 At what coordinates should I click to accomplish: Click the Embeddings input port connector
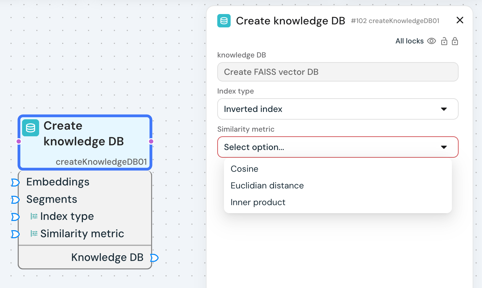pos(15,182)
